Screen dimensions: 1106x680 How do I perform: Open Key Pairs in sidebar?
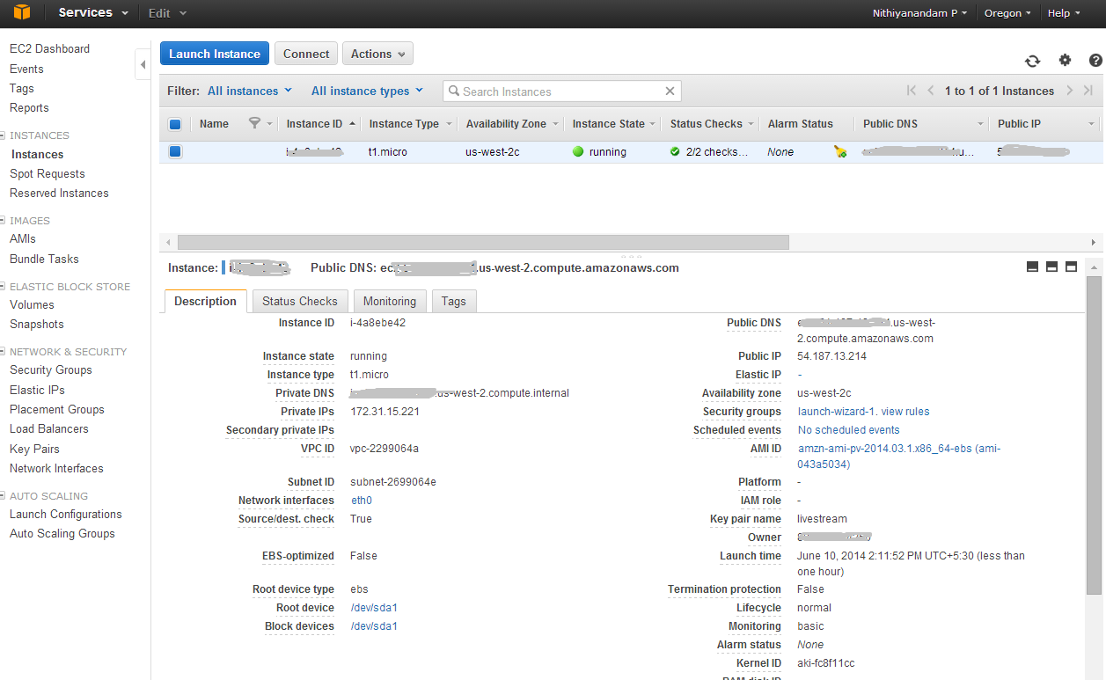click(34, 449)
